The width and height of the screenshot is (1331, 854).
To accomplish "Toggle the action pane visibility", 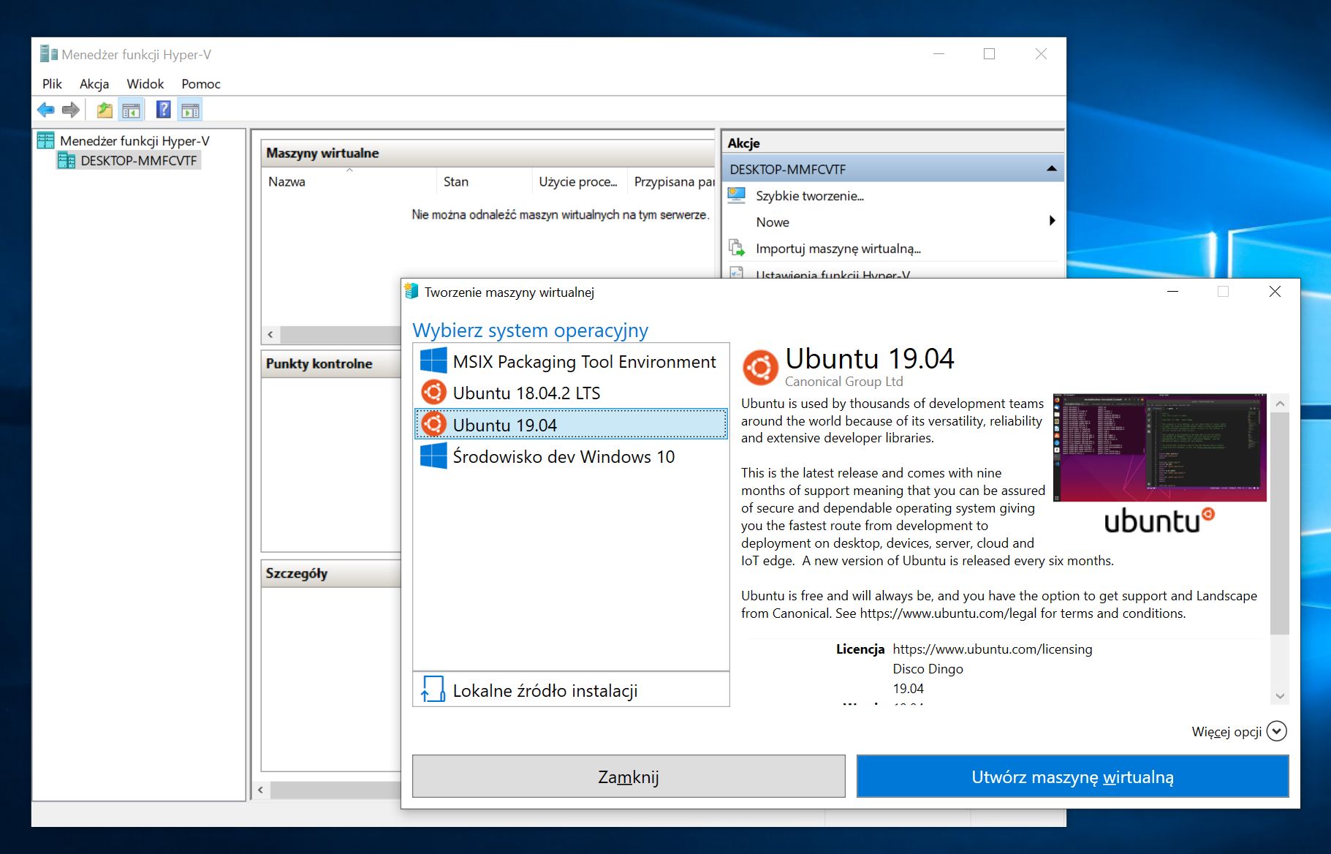I will click(x=191, y=109).
